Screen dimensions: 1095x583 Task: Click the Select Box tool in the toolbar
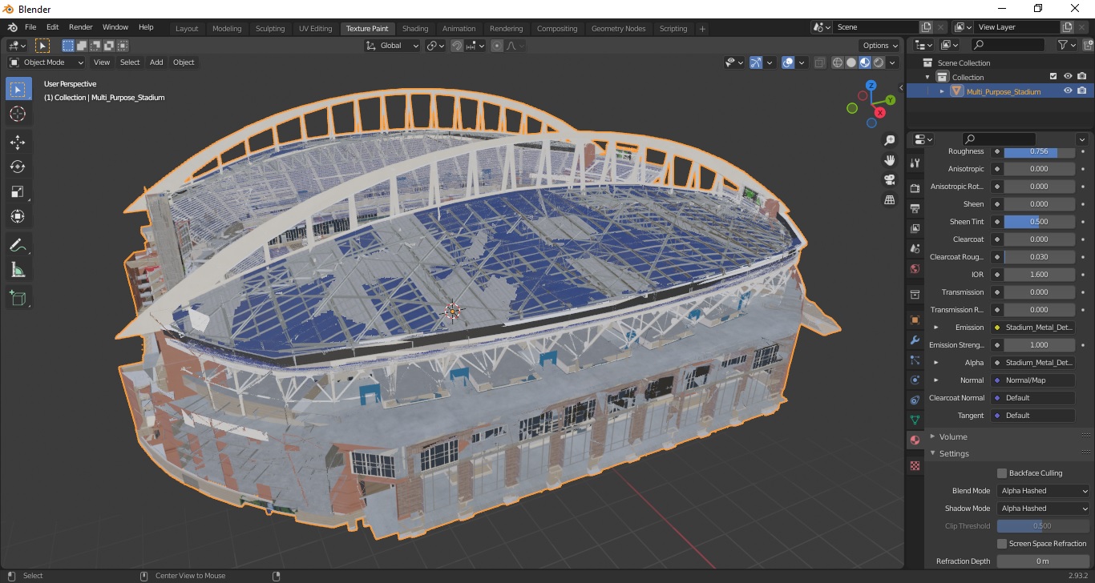[x=18, y=89]
